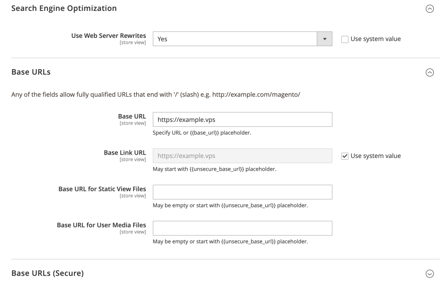The image size is (446, 283).
Task: Collapse the Base URLs section chevron icon
Action: pyautogui.click(x=430, y=72)
